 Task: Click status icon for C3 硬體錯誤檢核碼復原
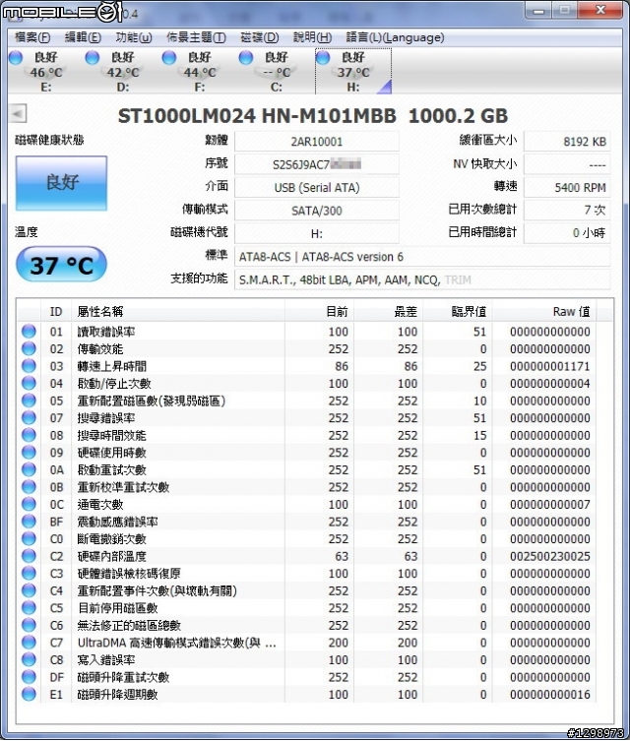[29, 574]
